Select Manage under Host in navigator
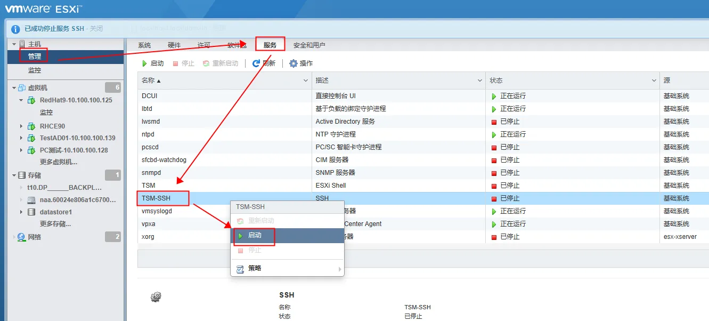This screenshot has width=709, height=321. (x=35, y=56)
